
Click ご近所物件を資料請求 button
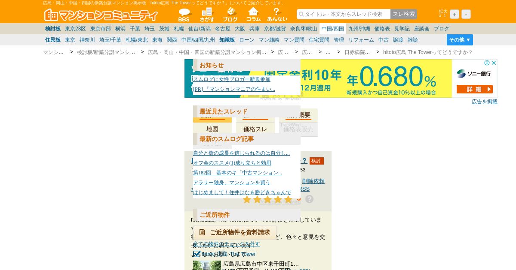click(x=235, y=232)
